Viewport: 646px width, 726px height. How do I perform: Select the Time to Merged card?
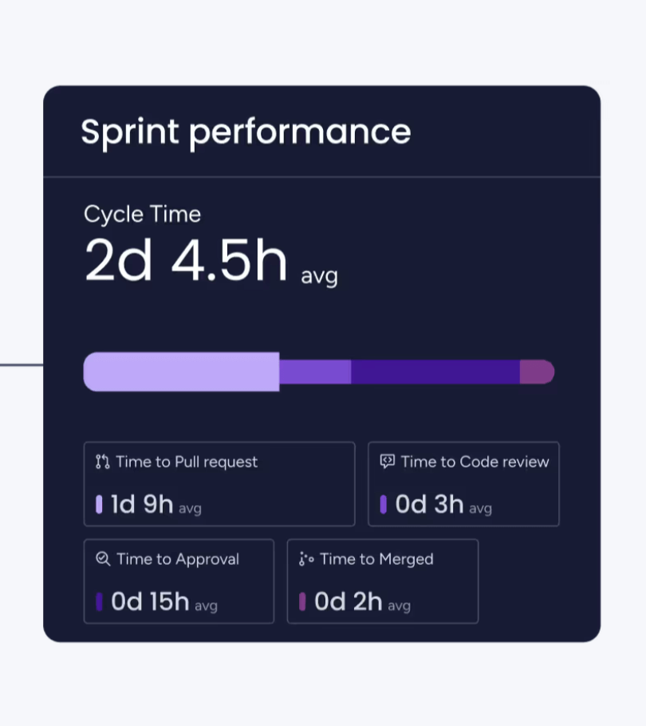pyautogui.click(x=383, y=581)
